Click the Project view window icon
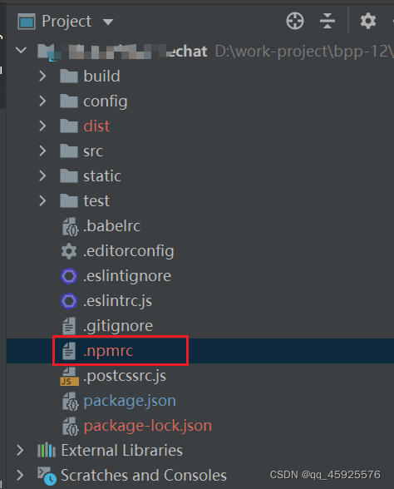394x489 pixels. (x=27, y=22)
